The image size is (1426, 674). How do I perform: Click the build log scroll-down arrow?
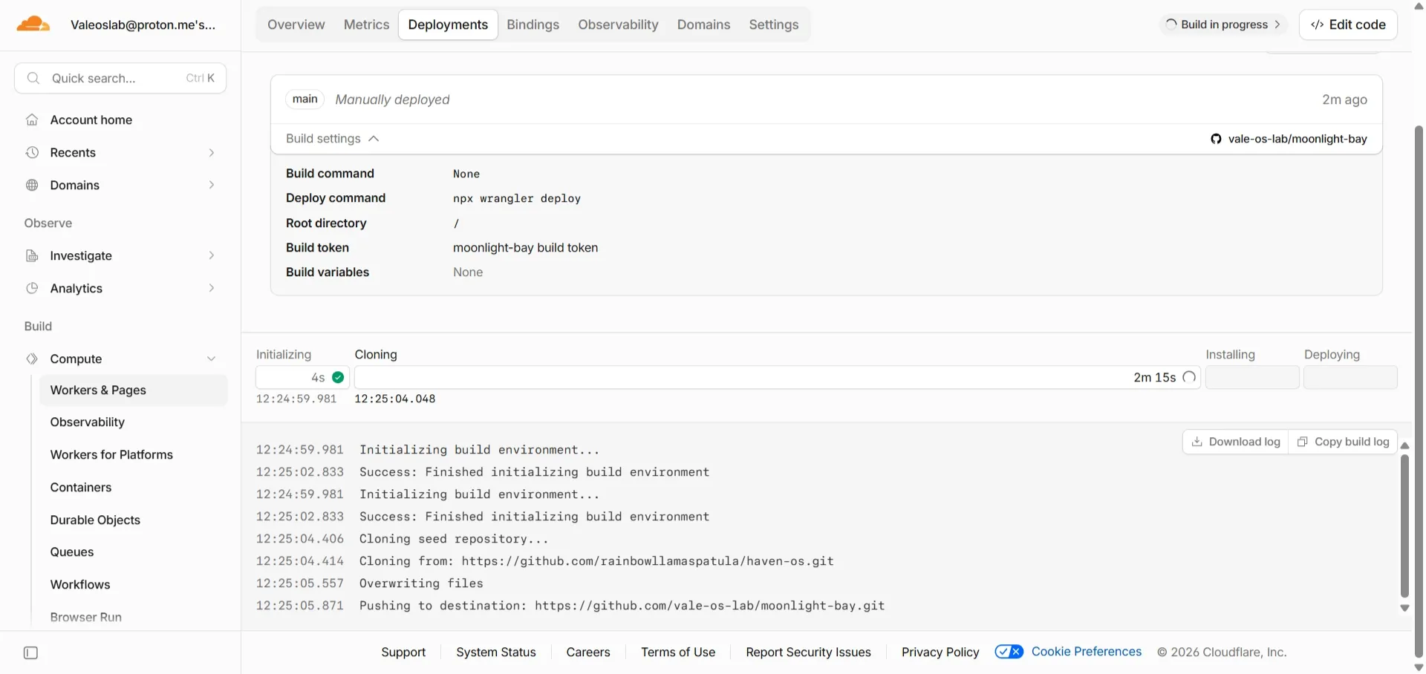[x=1404, y=608]
